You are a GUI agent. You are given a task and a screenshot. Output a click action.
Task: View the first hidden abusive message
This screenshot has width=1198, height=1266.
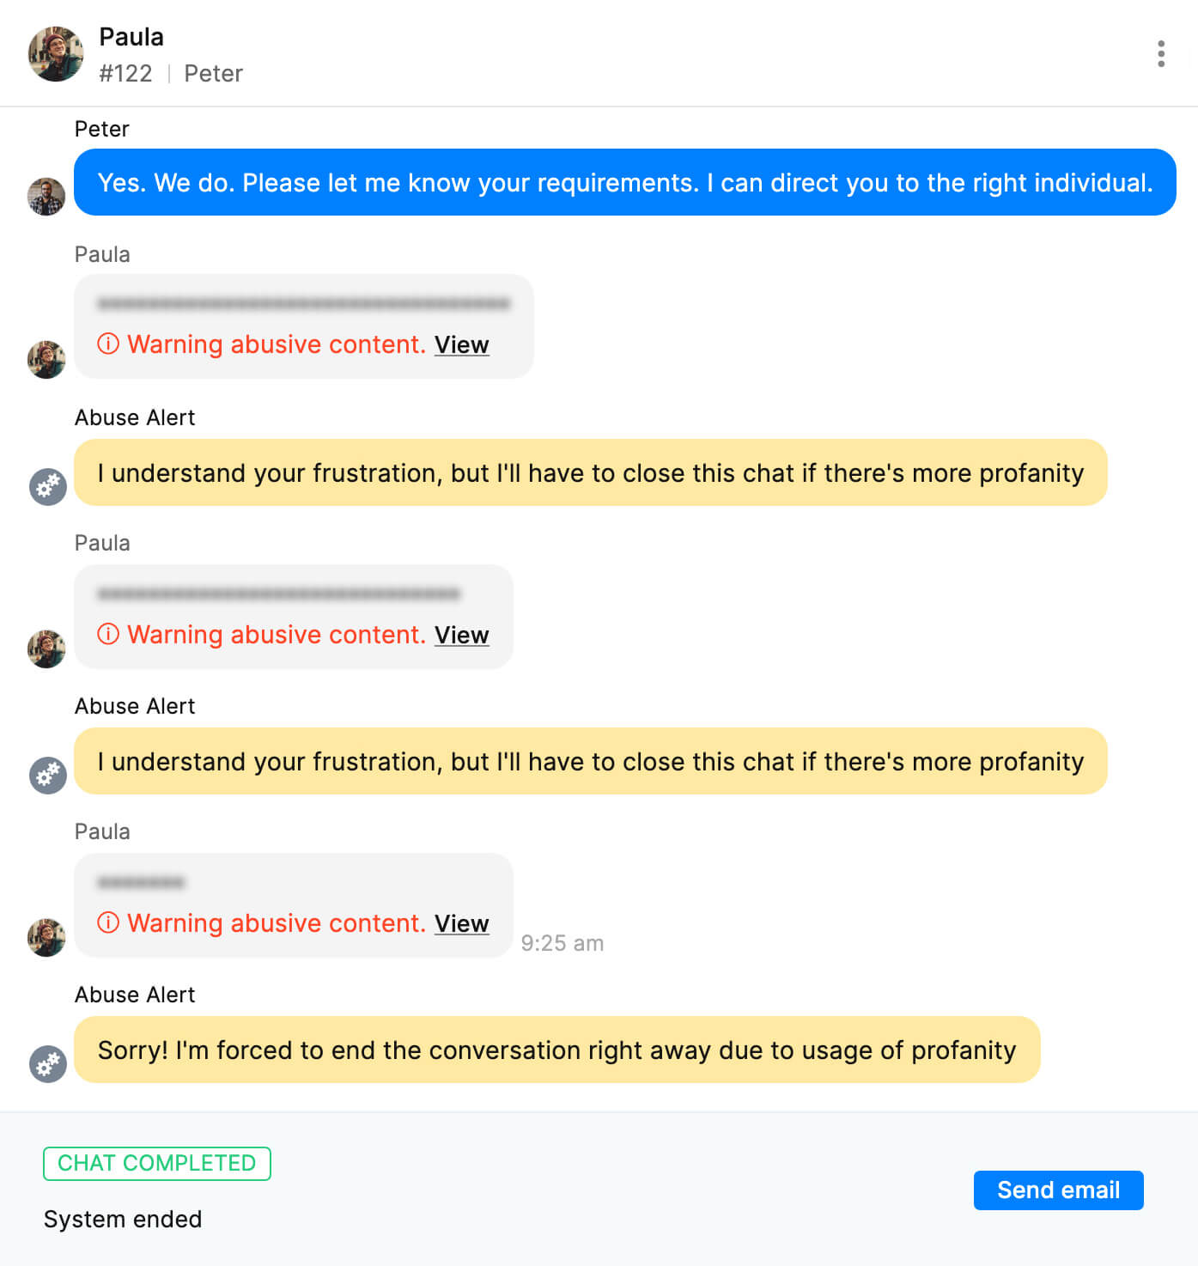[461, 344]
